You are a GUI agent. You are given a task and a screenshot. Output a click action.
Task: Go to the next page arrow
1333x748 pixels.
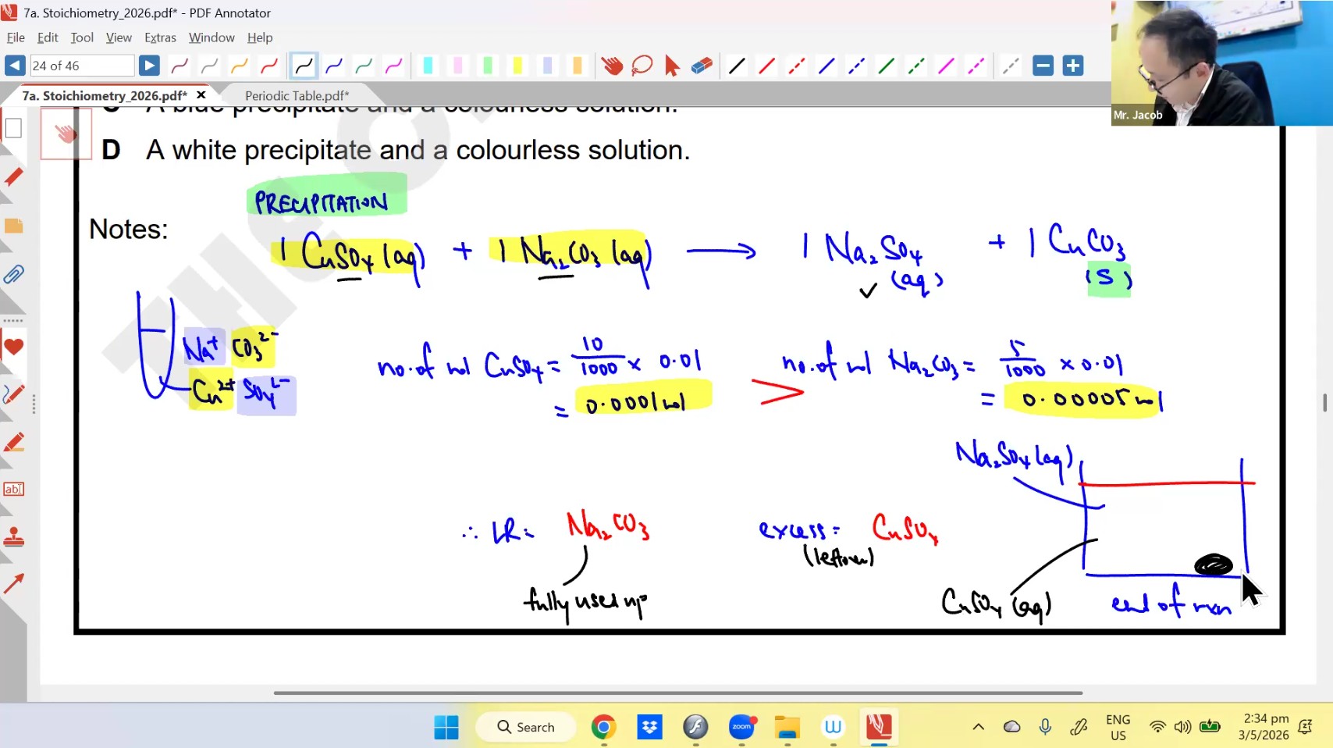[x=149, y=66]
